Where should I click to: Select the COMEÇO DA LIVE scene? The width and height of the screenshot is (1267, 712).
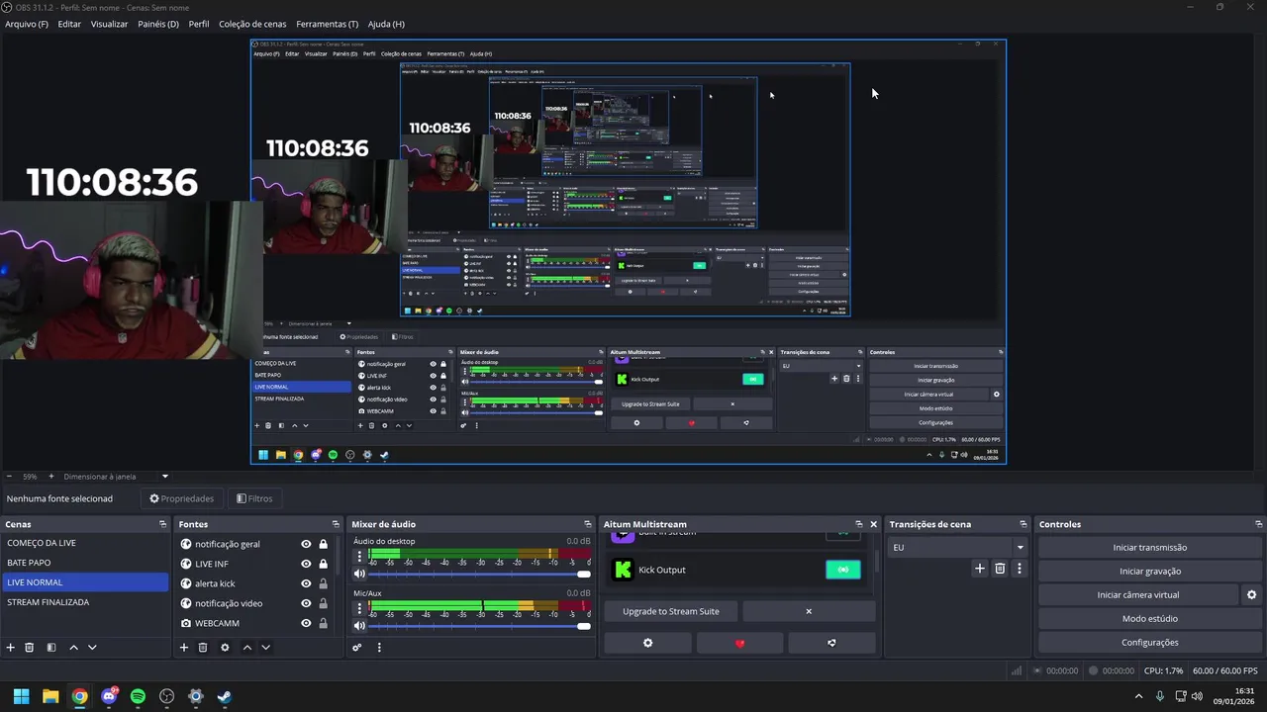coord(85,543)
